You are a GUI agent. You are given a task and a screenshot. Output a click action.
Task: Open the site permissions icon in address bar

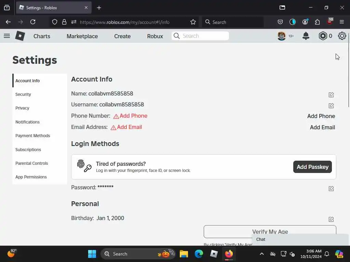coord(74,22)
